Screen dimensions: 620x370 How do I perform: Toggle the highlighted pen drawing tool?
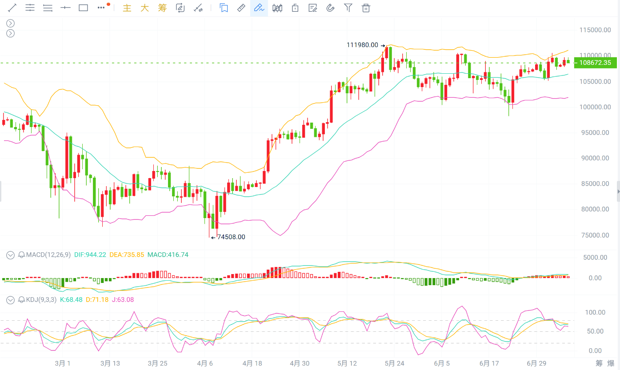(259, 8)
